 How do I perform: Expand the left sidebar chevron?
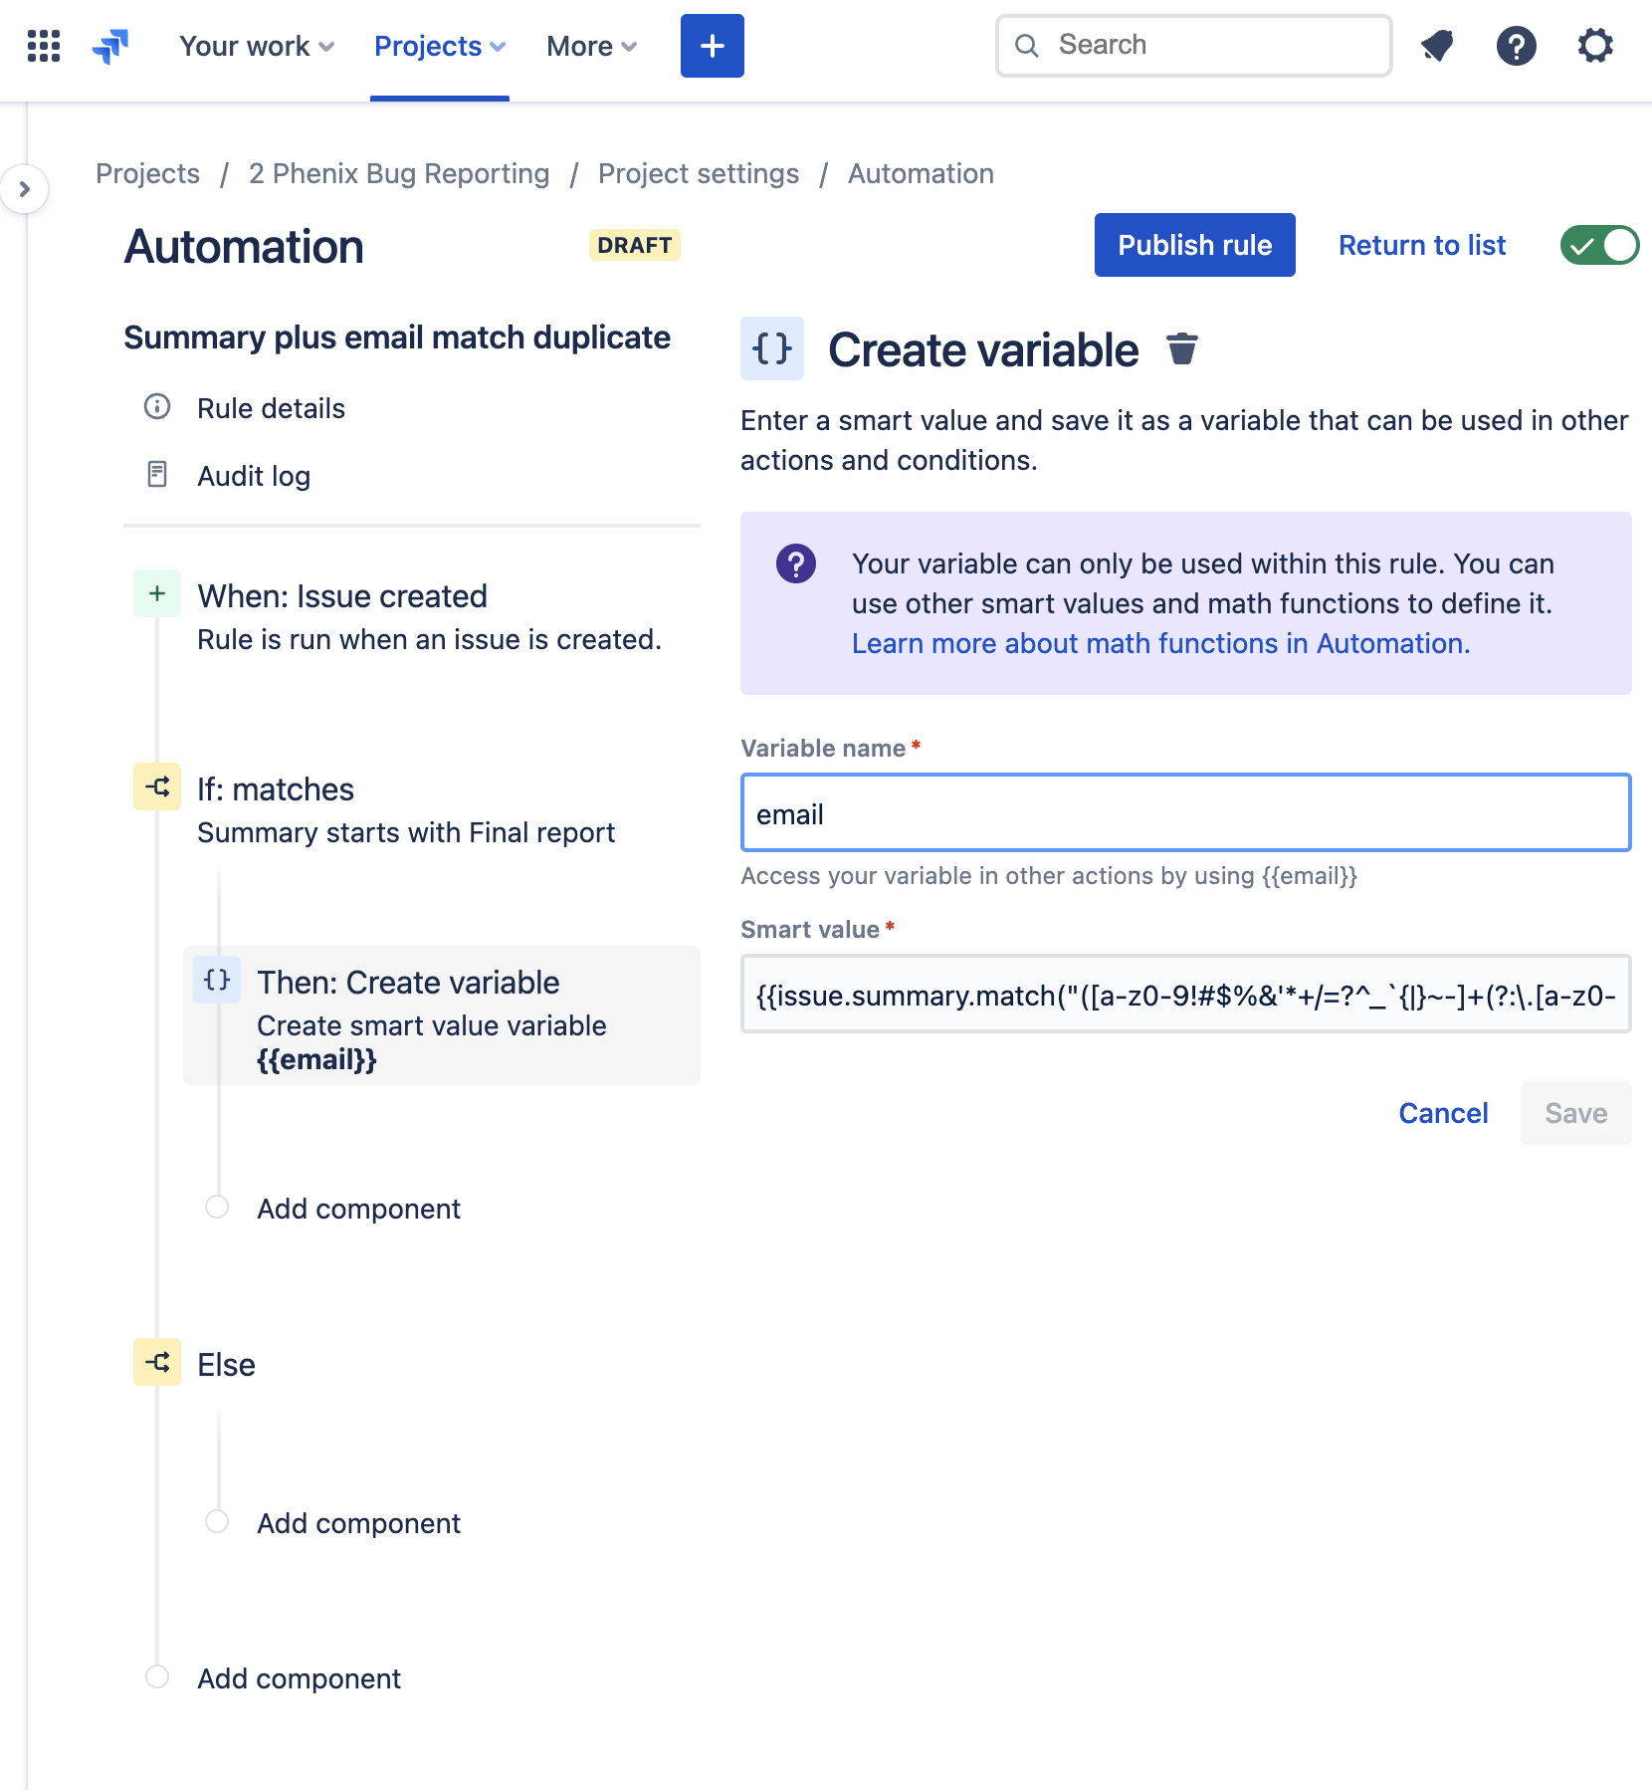click(x=25, y=189)
